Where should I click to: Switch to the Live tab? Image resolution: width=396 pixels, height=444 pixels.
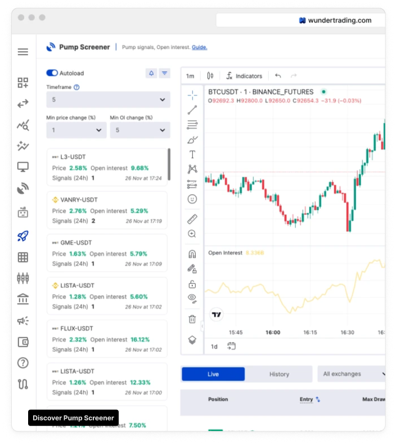[213, 374]
